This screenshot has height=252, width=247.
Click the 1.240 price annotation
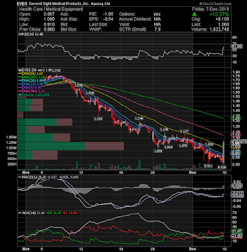pos(139,118)
